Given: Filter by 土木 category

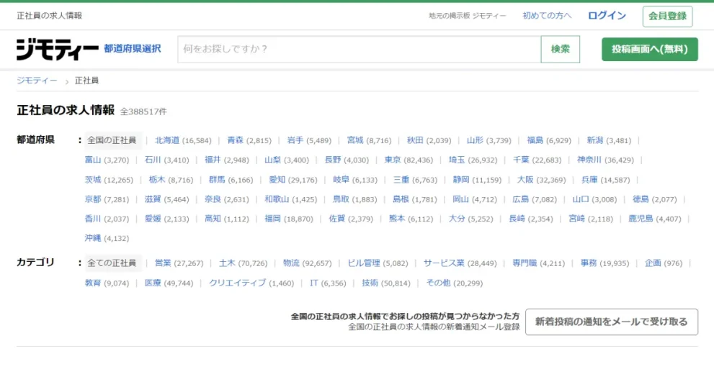Looking at the screenshot, I should point(227,263).
